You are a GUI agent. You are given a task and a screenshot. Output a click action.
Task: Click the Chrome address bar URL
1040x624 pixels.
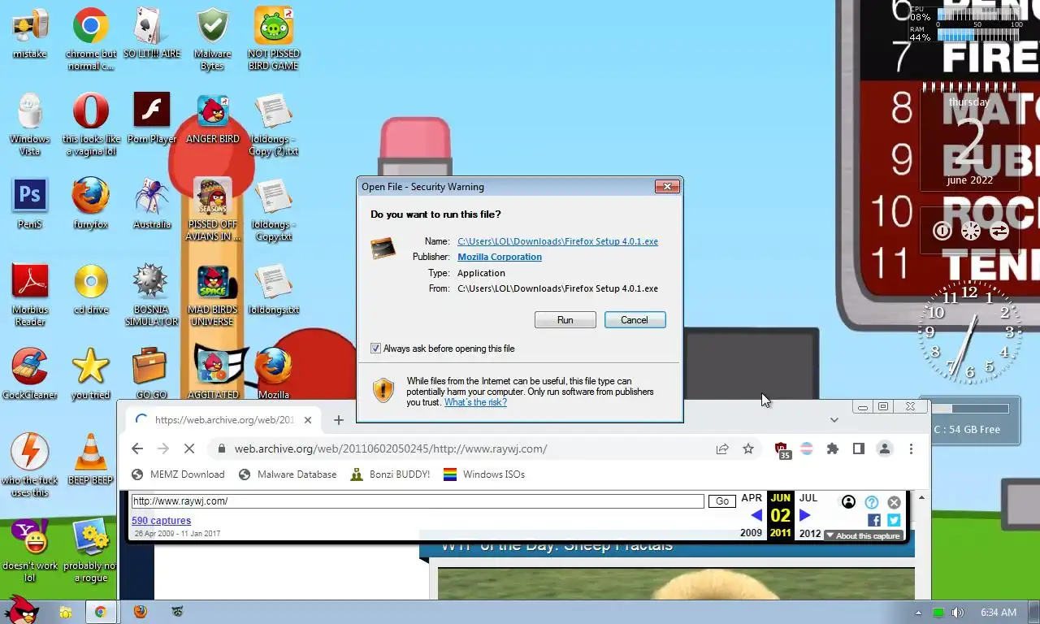390,448
